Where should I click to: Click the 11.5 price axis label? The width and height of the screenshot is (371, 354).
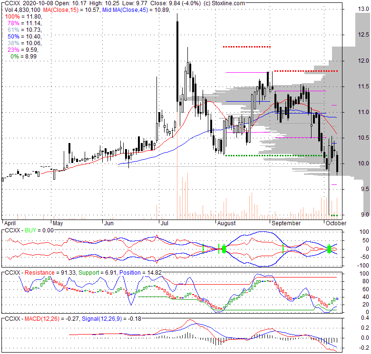363,86
